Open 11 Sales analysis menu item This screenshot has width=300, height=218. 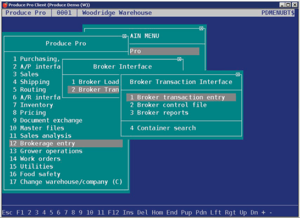click(x=40, y=136)
